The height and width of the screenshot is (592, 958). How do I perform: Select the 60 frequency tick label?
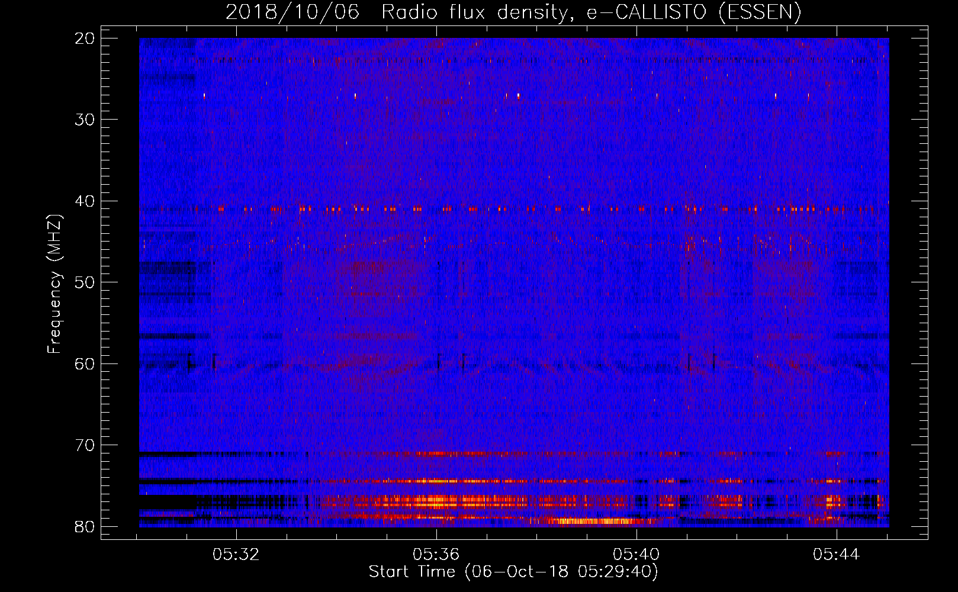point(85,364)
